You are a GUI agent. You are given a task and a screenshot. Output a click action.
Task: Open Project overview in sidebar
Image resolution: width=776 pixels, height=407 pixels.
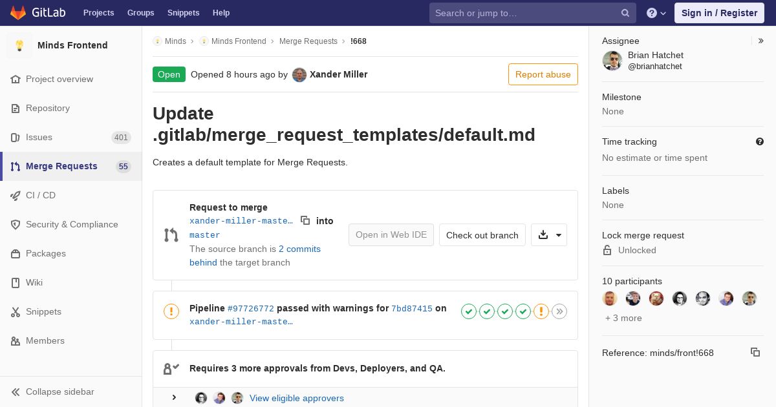(71, 79)
